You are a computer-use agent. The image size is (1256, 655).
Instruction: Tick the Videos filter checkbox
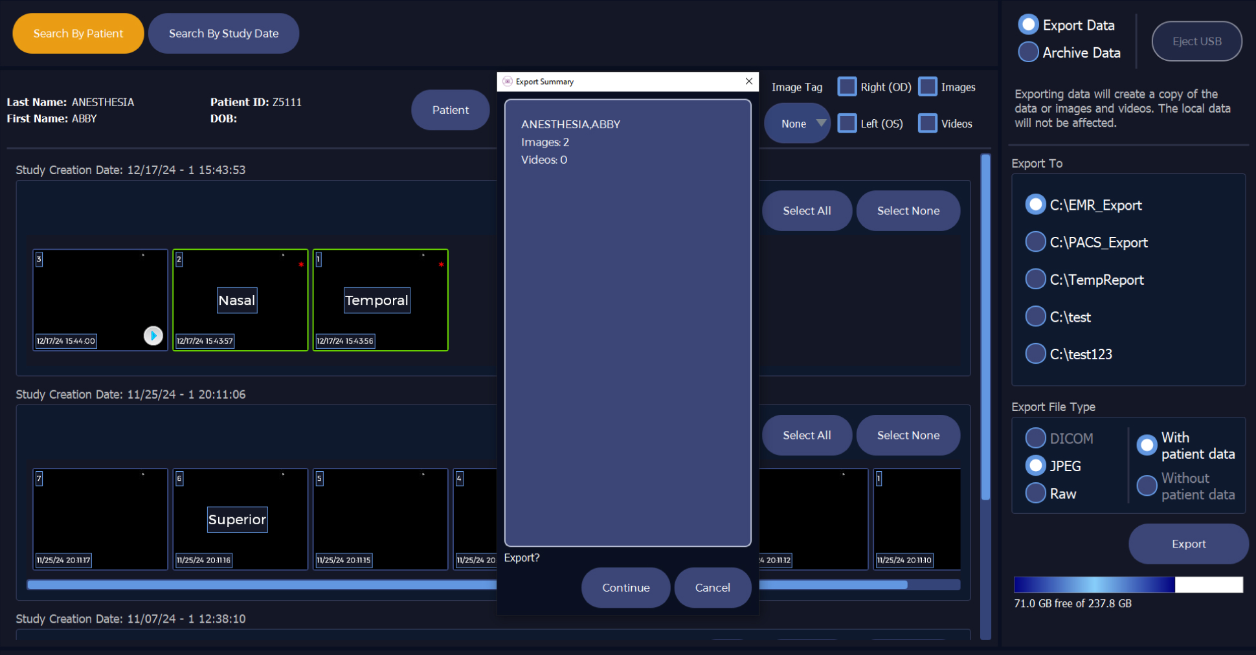coord(927,124)
